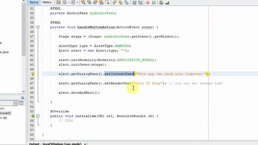Screen dimensions: 258x145
Task: Collapse the handleButtonAction method fold
Action: 38,27
